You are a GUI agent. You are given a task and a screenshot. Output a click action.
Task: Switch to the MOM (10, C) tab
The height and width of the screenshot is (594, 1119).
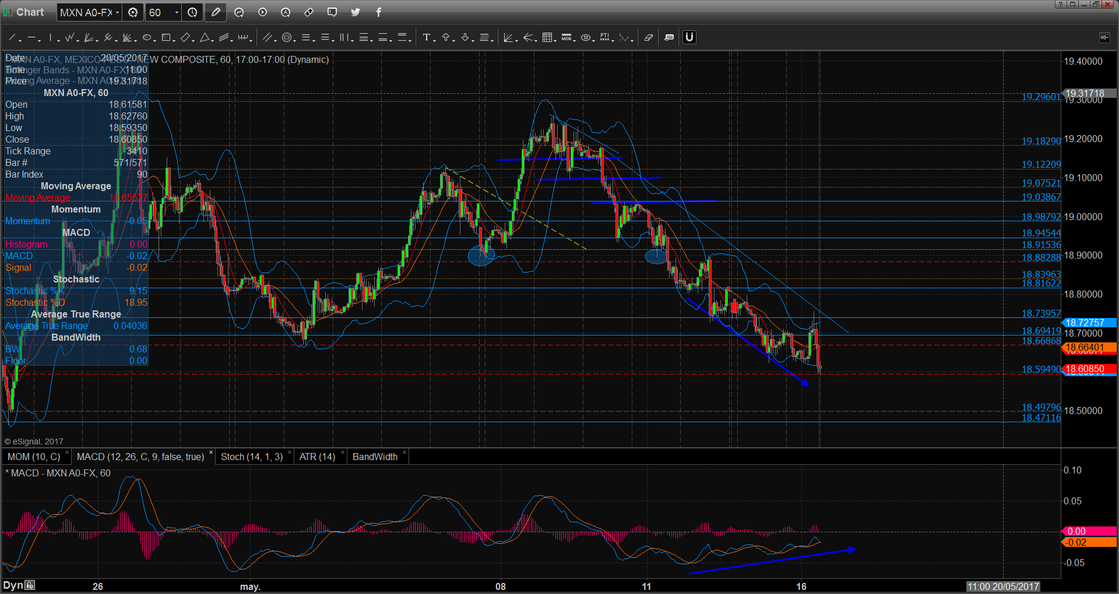tap(34, 457)
